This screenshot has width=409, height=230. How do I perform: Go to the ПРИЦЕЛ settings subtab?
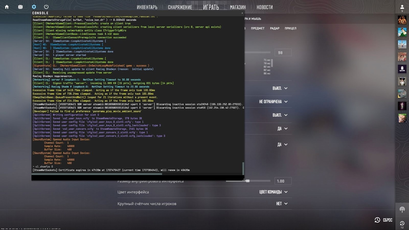(290, 28)
